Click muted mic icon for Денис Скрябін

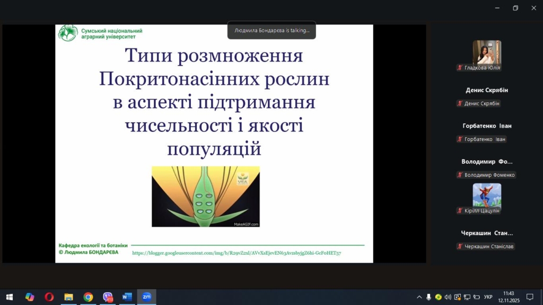pyautogui.click(x=460, y=104)
